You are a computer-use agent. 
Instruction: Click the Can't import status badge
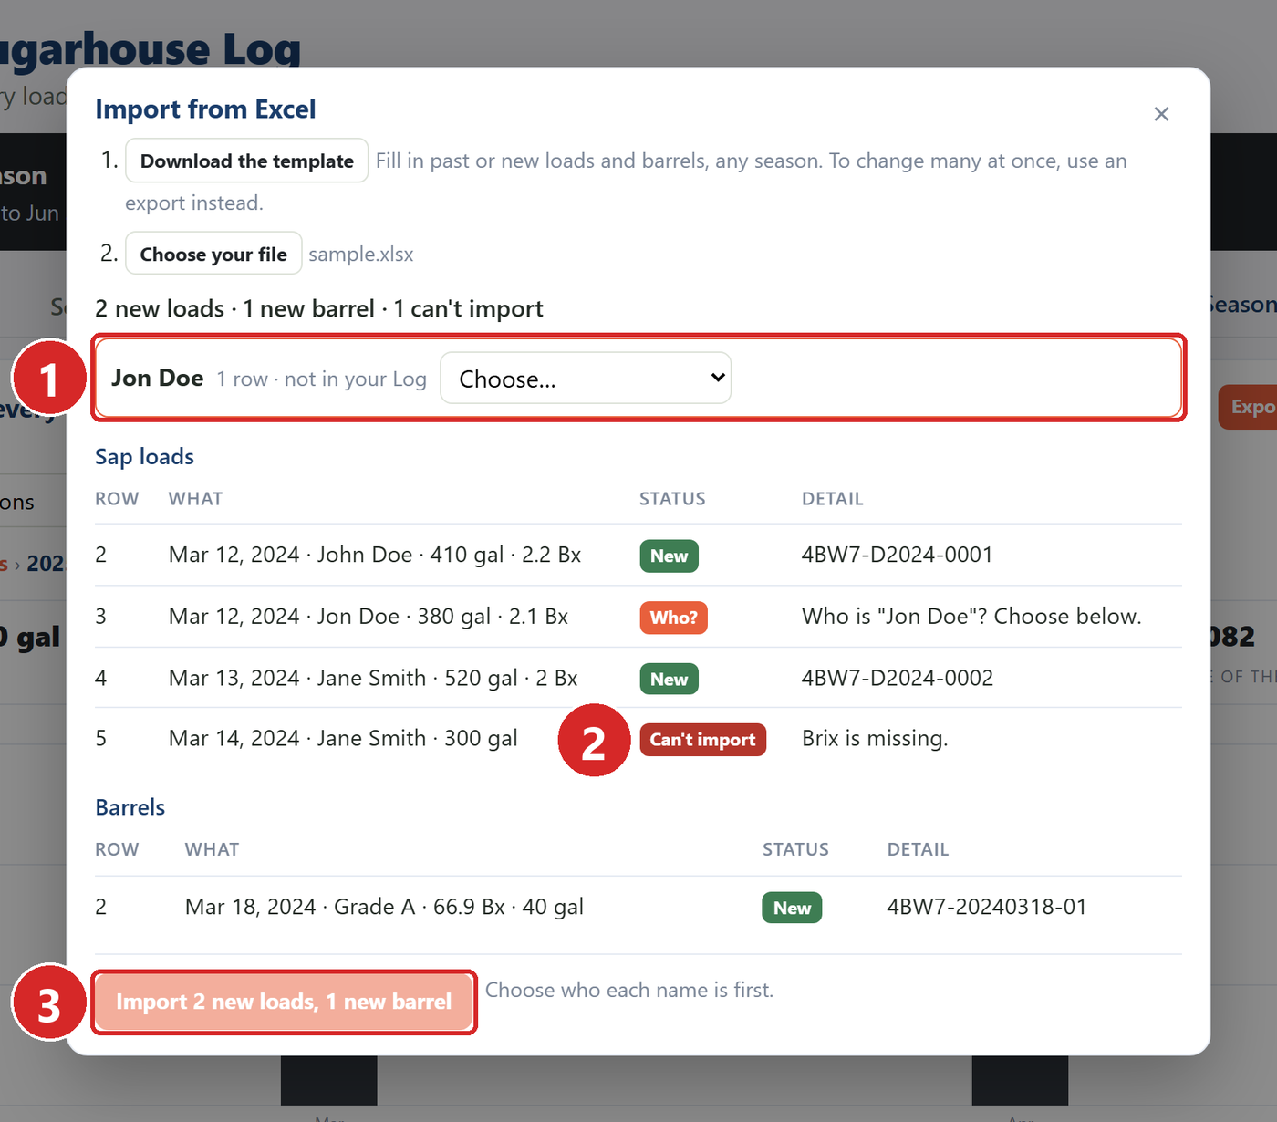(702, 739)
